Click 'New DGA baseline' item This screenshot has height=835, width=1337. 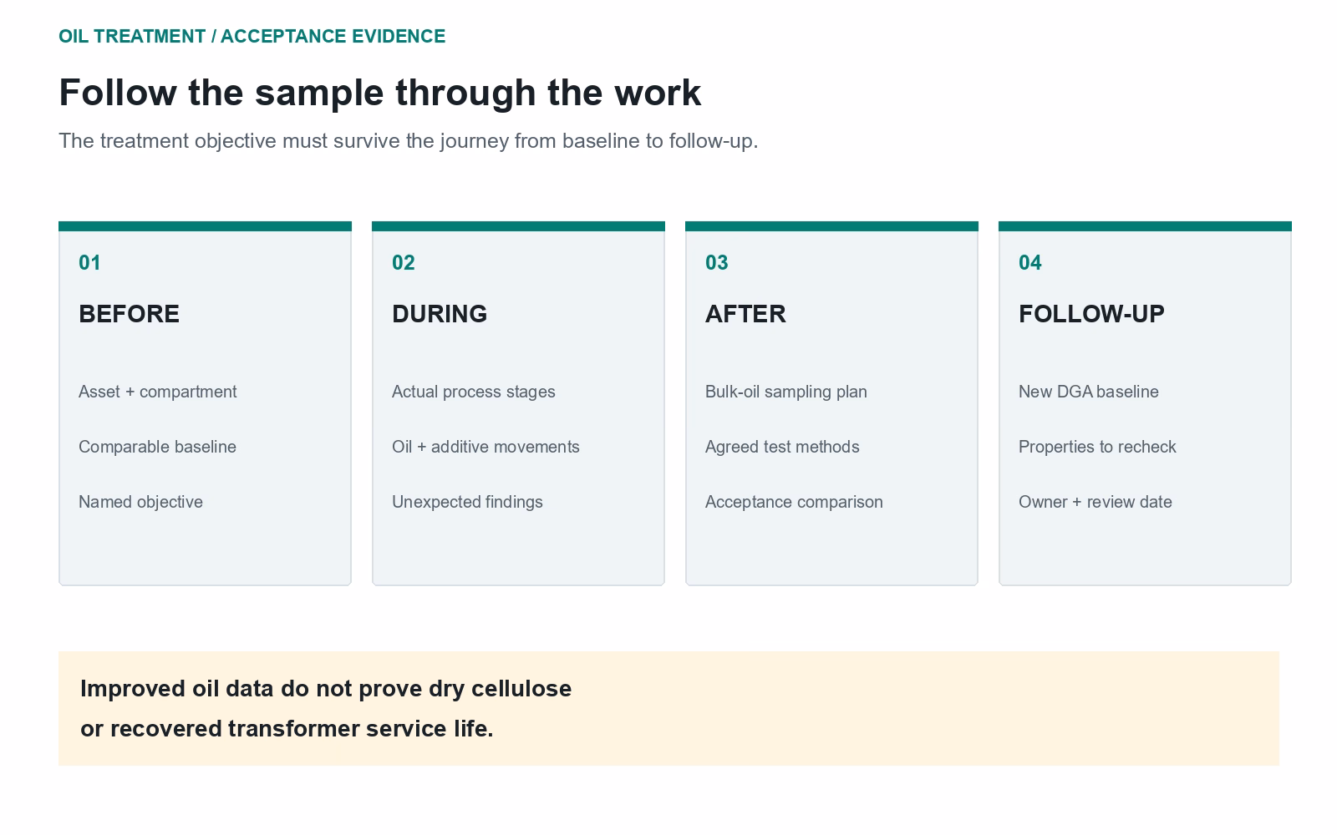coord(1088,392)
